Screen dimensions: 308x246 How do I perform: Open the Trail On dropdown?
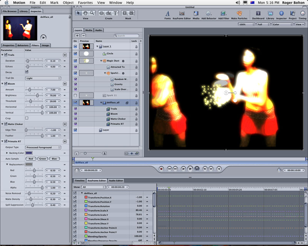[x=43, y=78]
